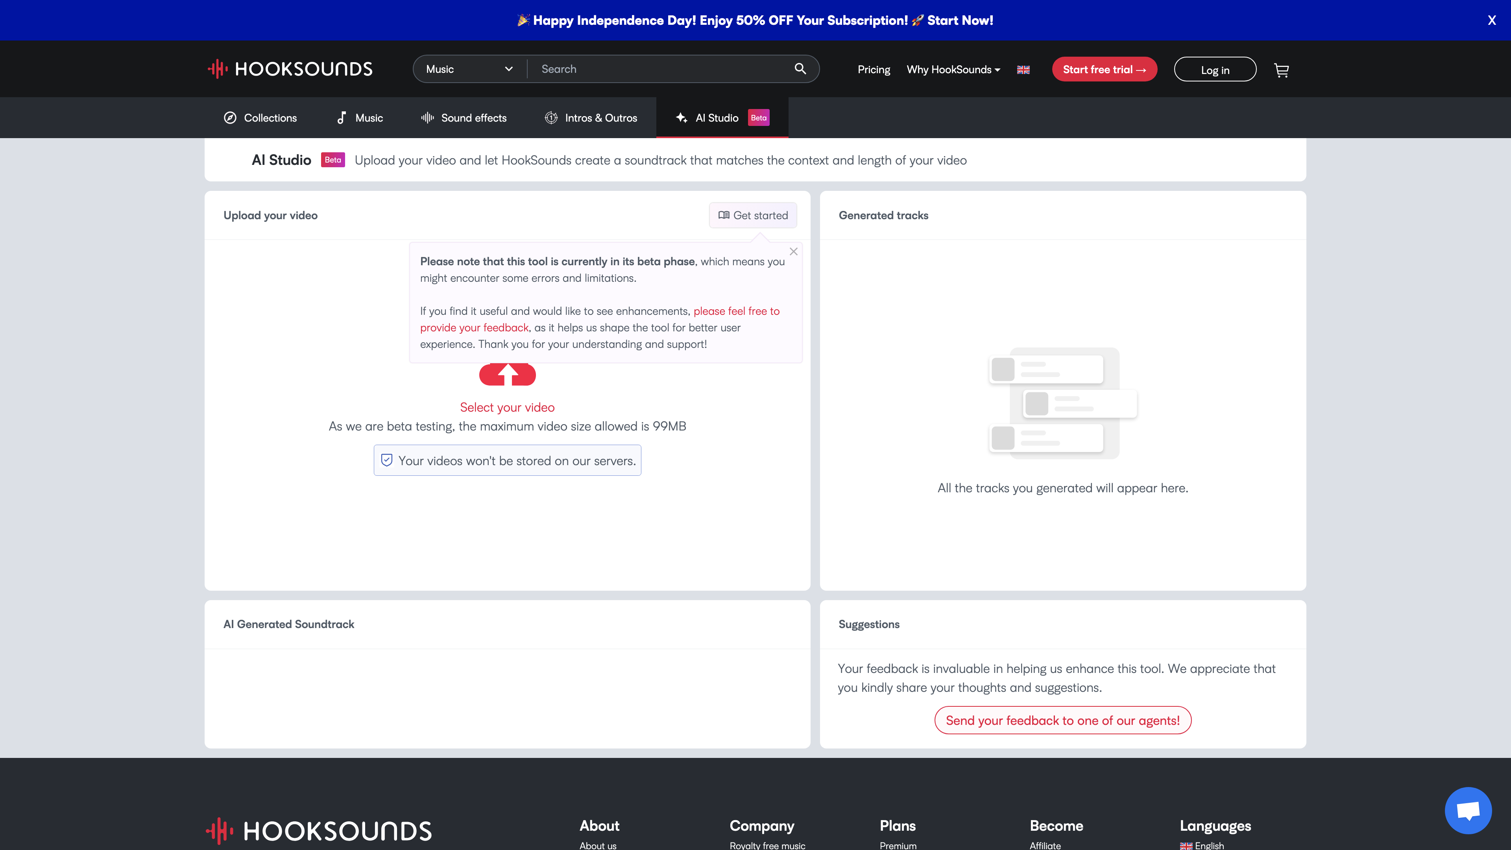Click 'All the tracks you generated will appear here'
This screenshot has width=1511, height=850.
(x=1063, y=488)
